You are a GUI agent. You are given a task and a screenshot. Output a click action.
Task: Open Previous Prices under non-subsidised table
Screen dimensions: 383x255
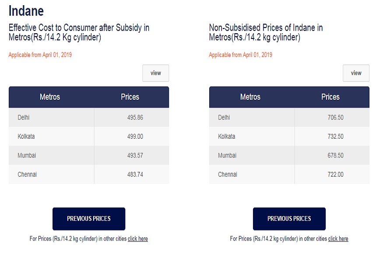click(x=289, y=219)
